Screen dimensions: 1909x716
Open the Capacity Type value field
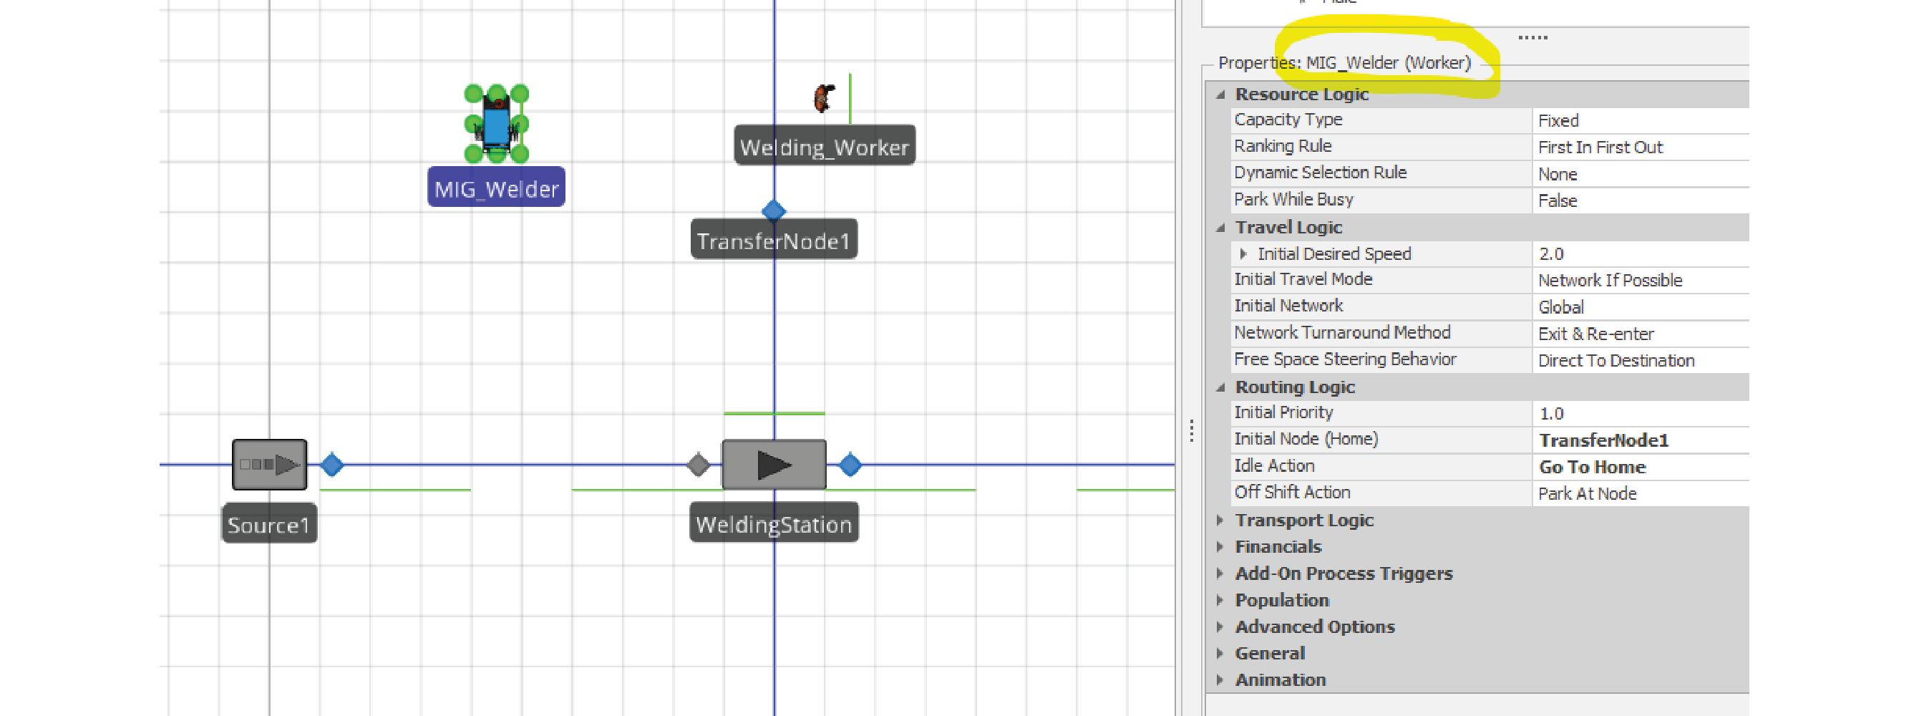point(1638,121)
